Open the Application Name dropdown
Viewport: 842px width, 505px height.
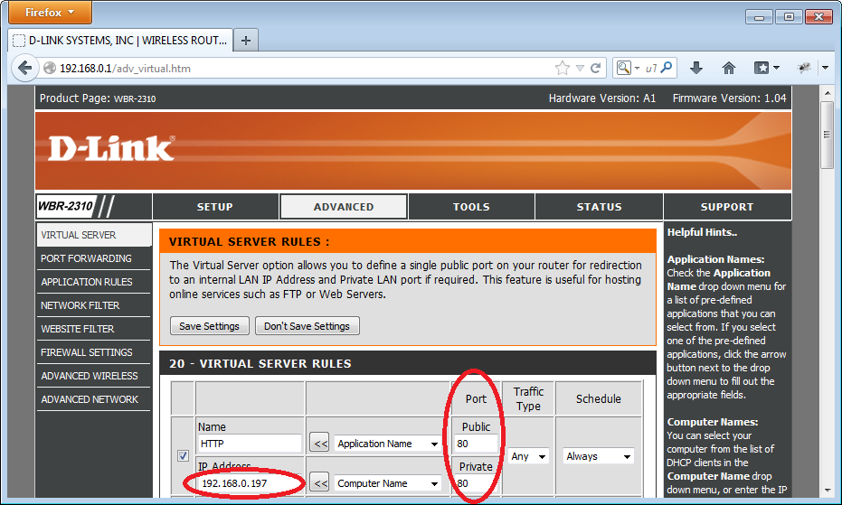coord(387,444)
